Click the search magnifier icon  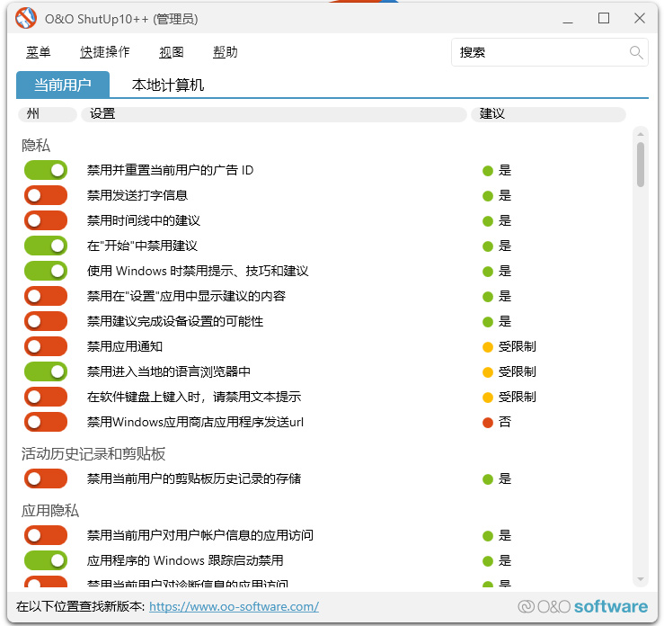[x=635, y=52]
